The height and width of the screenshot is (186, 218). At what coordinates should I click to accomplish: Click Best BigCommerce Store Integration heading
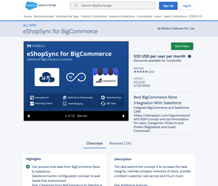coord(157,100)
